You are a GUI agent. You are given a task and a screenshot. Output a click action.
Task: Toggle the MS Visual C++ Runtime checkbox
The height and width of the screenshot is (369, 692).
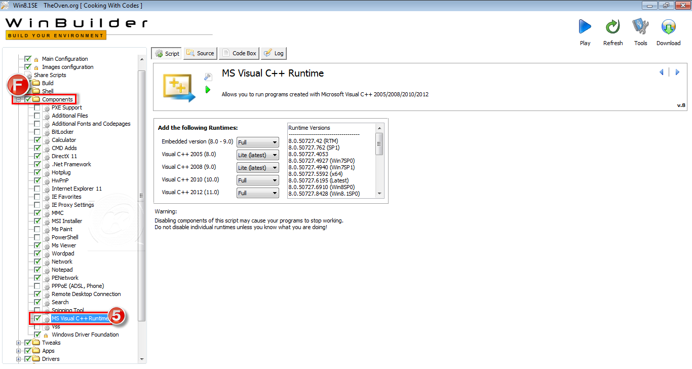coord(37,318)
